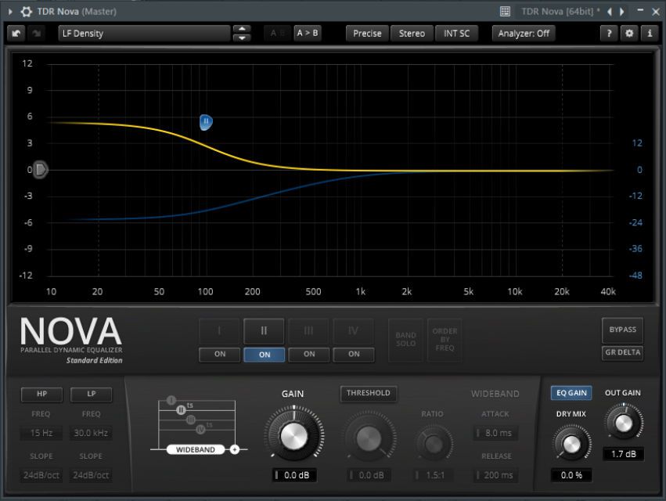Open the plugin options gear in title bar
666x501 pixels.
click(27, 12)
